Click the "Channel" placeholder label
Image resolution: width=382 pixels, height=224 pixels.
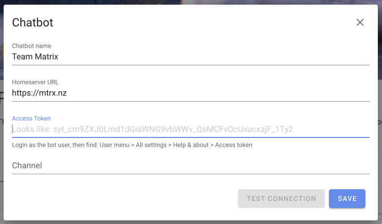(27, 165)
